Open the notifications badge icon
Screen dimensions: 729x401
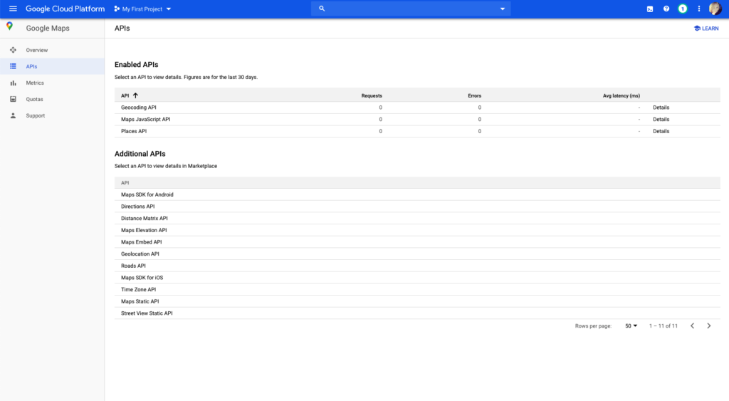(683, 9)
